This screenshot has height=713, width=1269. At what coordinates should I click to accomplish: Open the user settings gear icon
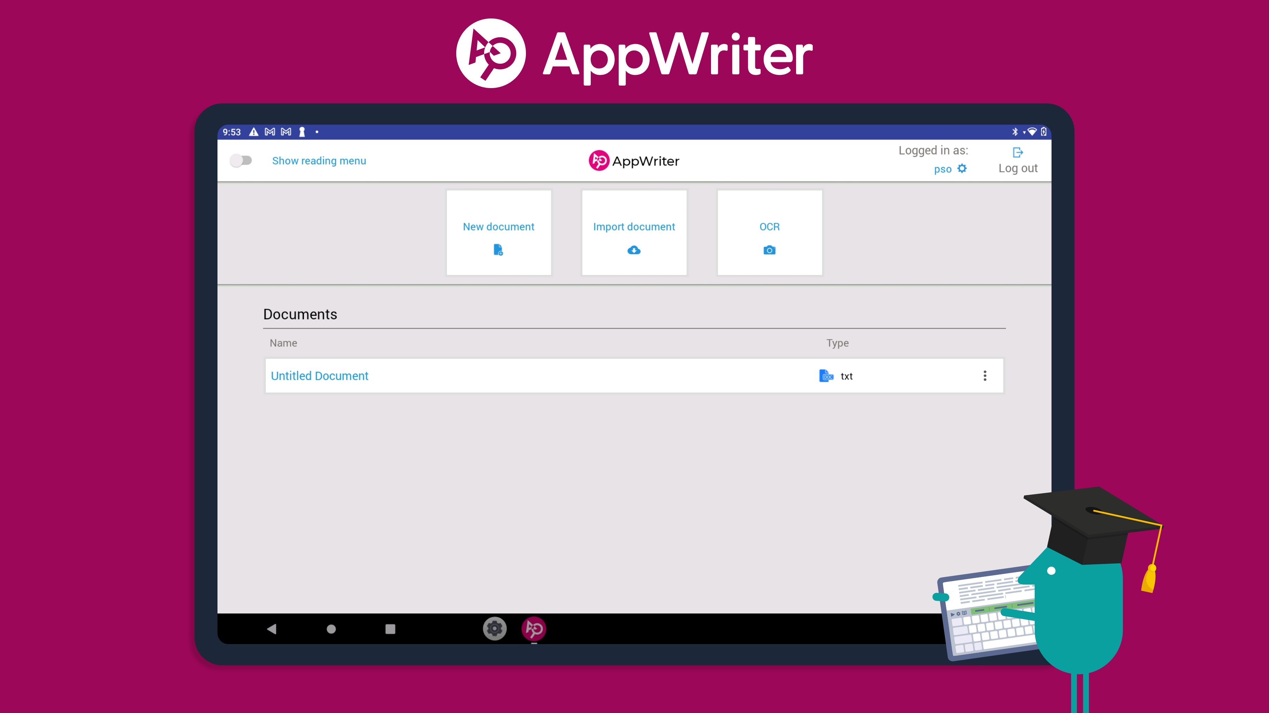pos(962,169)
